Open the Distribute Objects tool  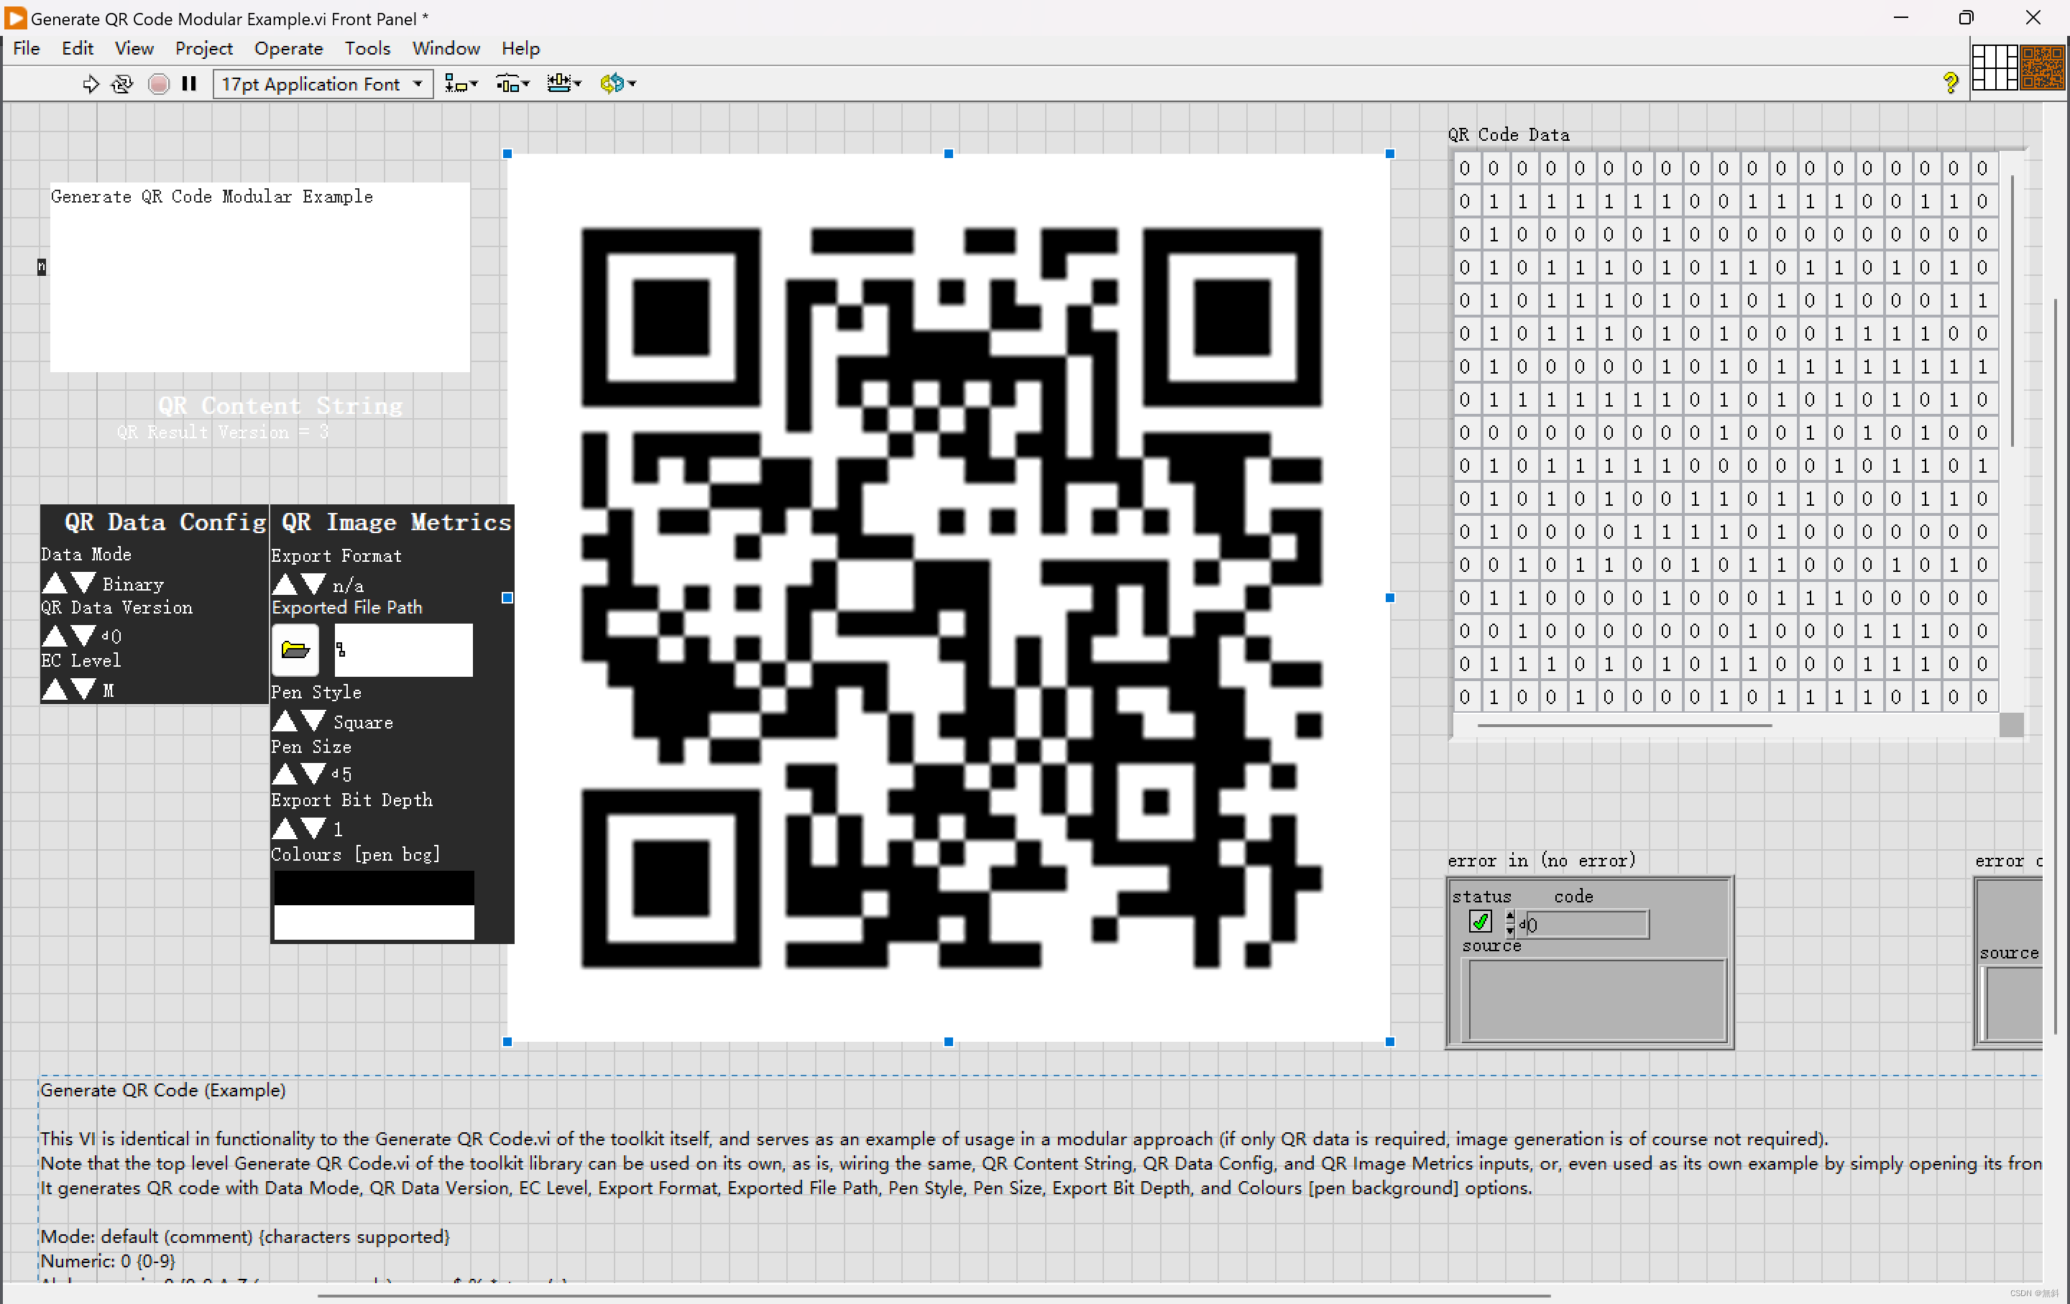coord(512,83)
